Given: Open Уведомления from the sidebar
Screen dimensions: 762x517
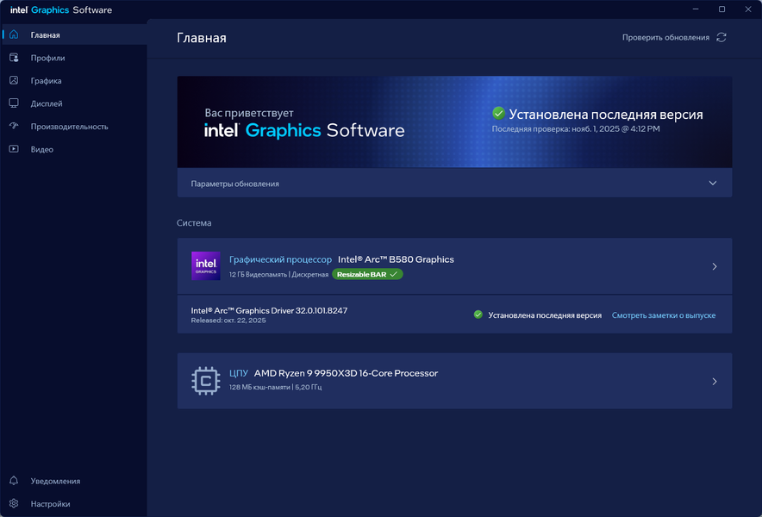Looking at the screenshot, I should coord(74,481).
